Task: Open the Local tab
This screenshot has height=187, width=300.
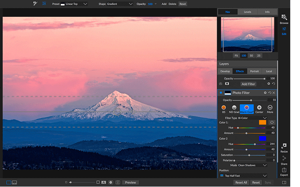Action: (269, 71)
